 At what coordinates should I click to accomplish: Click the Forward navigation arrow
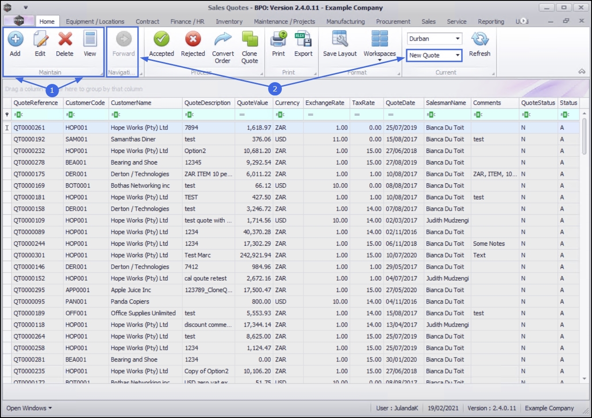pos(123,44)
